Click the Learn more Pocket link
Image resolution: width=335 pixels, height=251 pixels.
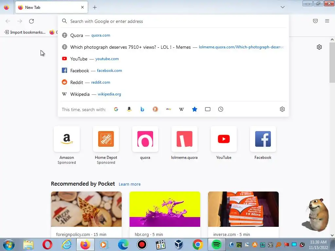pyautogui.click(x=130, y=184)
